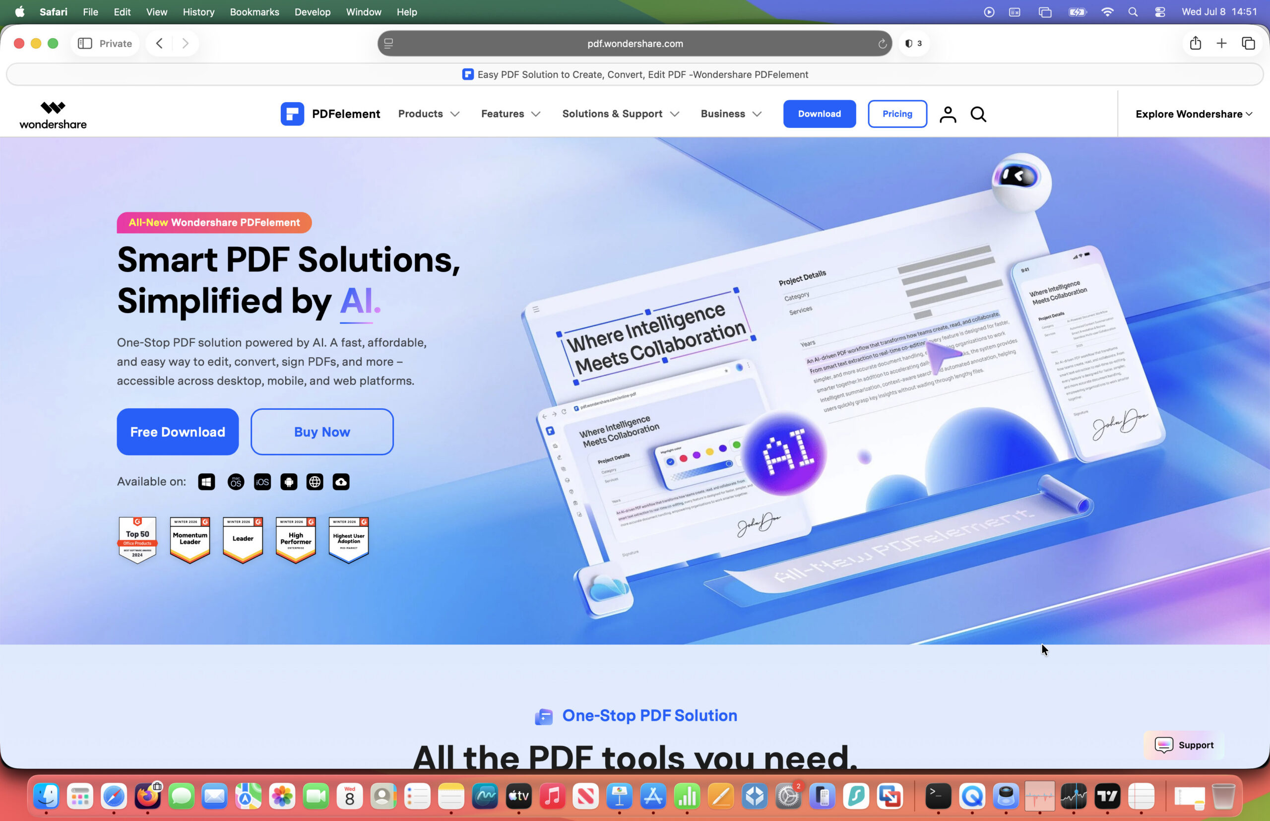This screenshot has width=1270, height=821.
Task: Go back with Safari's back arrow
Action: (159, 43)
